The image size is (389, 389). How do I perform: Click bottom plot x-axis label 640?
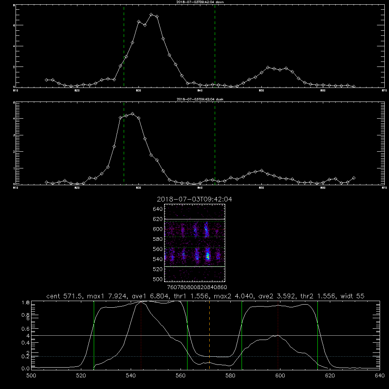(380, 376)
